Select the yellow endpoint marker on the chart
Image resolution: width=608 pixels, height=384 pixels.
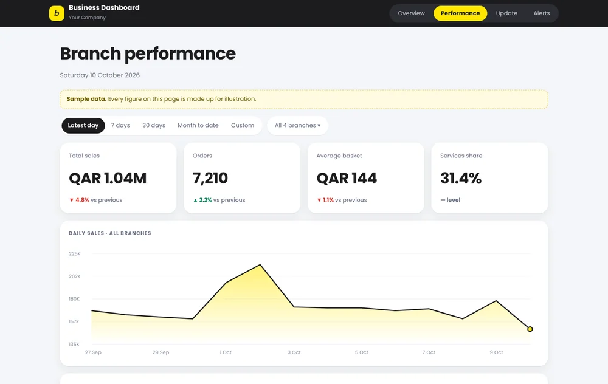530,329
